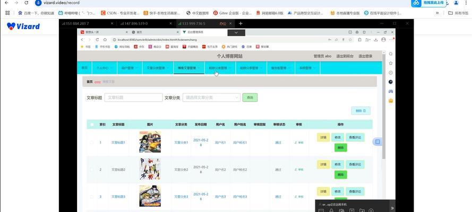Click 审核 edit icon in row 2
Screen dimensions: 472x212
(x=298, y=170)
